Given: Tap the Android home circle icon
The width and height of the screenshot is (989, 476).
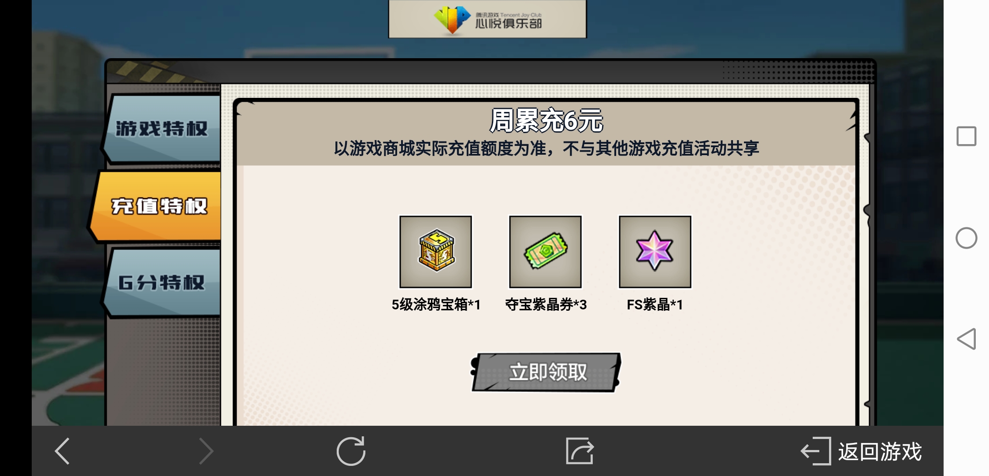Looking at the screenshot, I should coord(966,238).
